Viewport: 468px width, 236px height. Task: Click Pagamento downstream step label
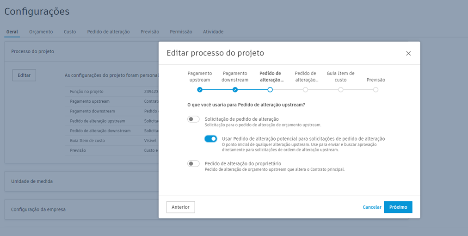click(235, 76)
